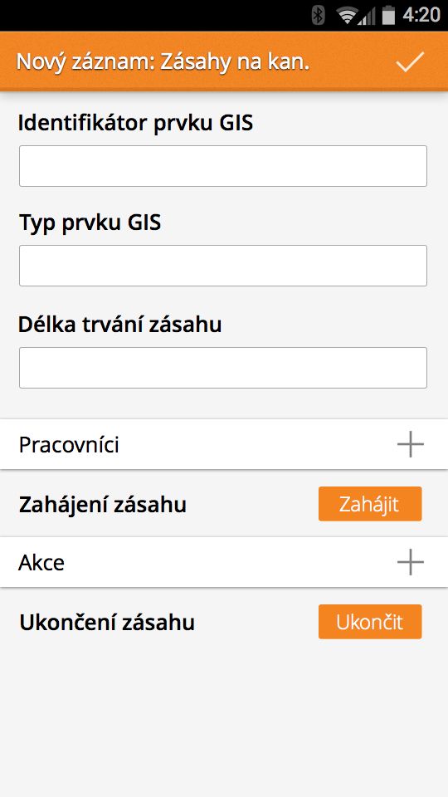The width and height of the screenshot is (448, 797).
Task: Expand the Akce section row
Action: pyautogui.click(x=224, y=562)
